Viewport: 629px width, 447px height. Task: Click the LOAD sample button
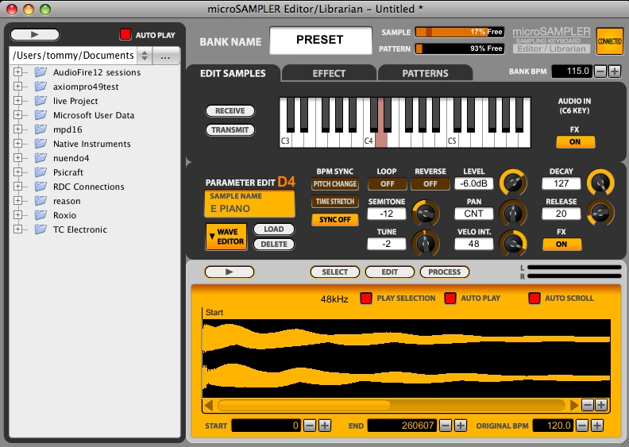click(274, 229)
